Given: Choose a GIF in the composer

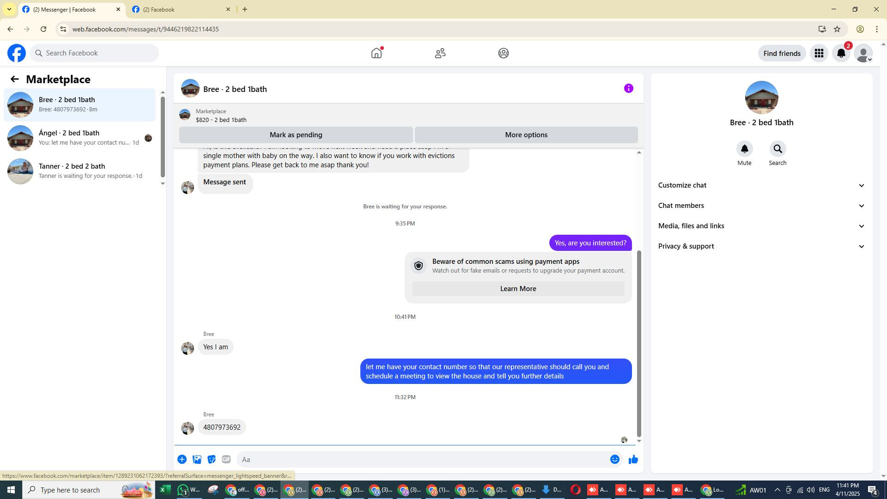Looking at the screenshot, I should pos(226,459).
